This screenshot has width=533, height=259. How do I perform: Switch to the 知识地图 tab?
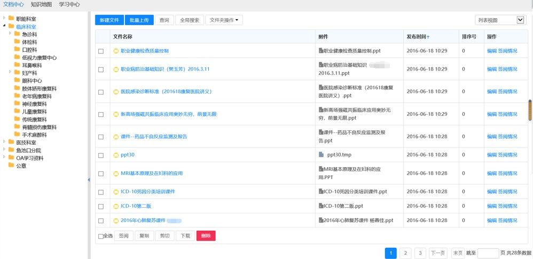pos(41,4)
